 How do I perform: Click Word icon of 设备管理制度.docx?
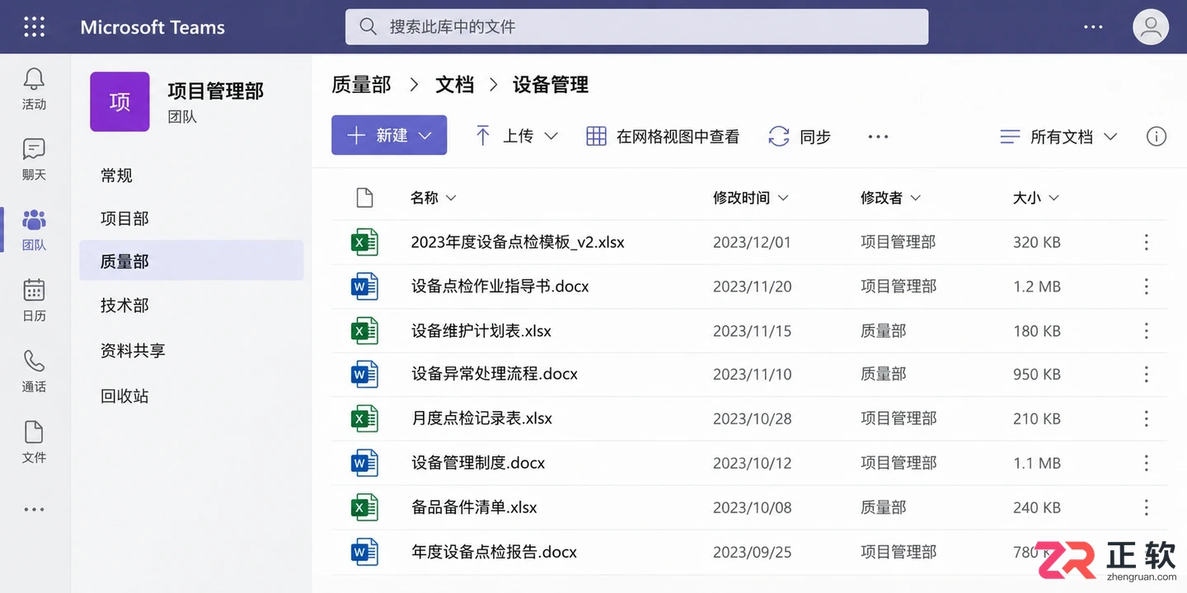[x=364, y=463]
